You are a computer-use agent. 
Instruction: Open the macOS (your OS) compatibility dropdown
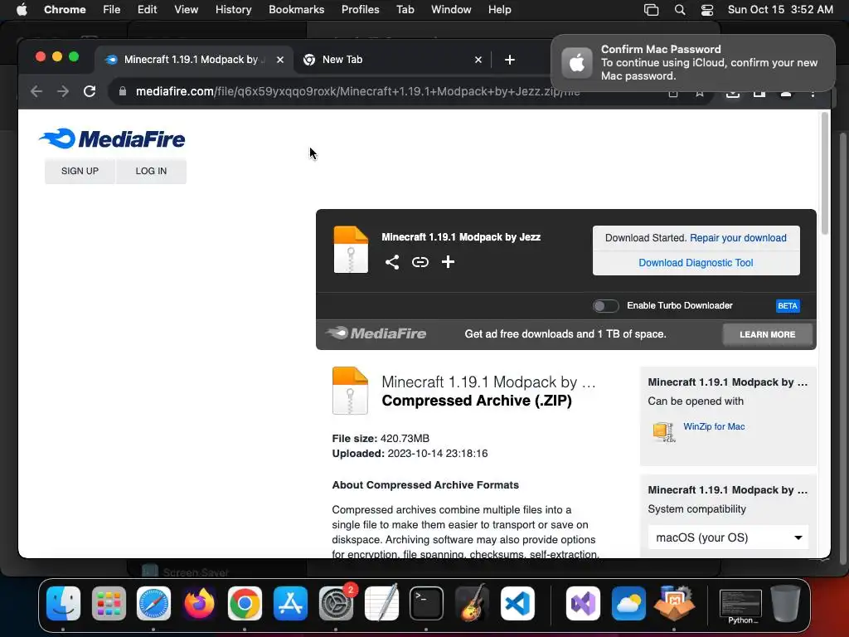[728, 537]
